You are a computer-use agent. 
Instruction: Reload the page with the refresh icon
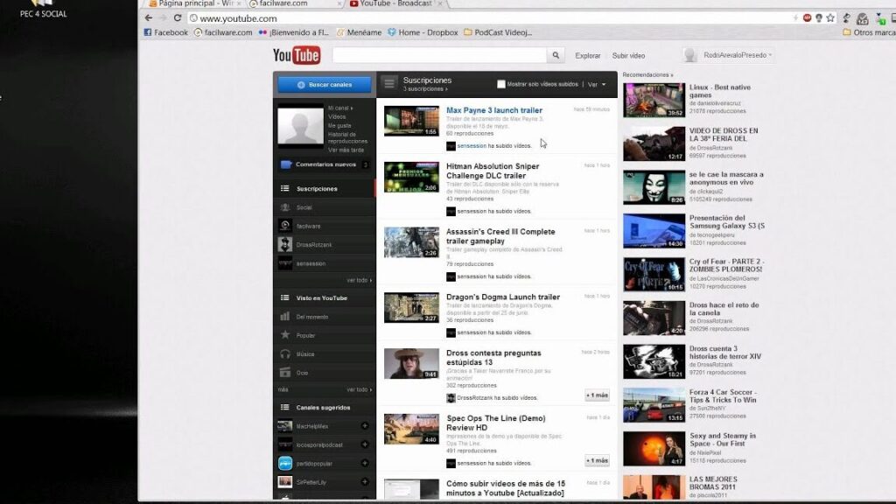178,17
